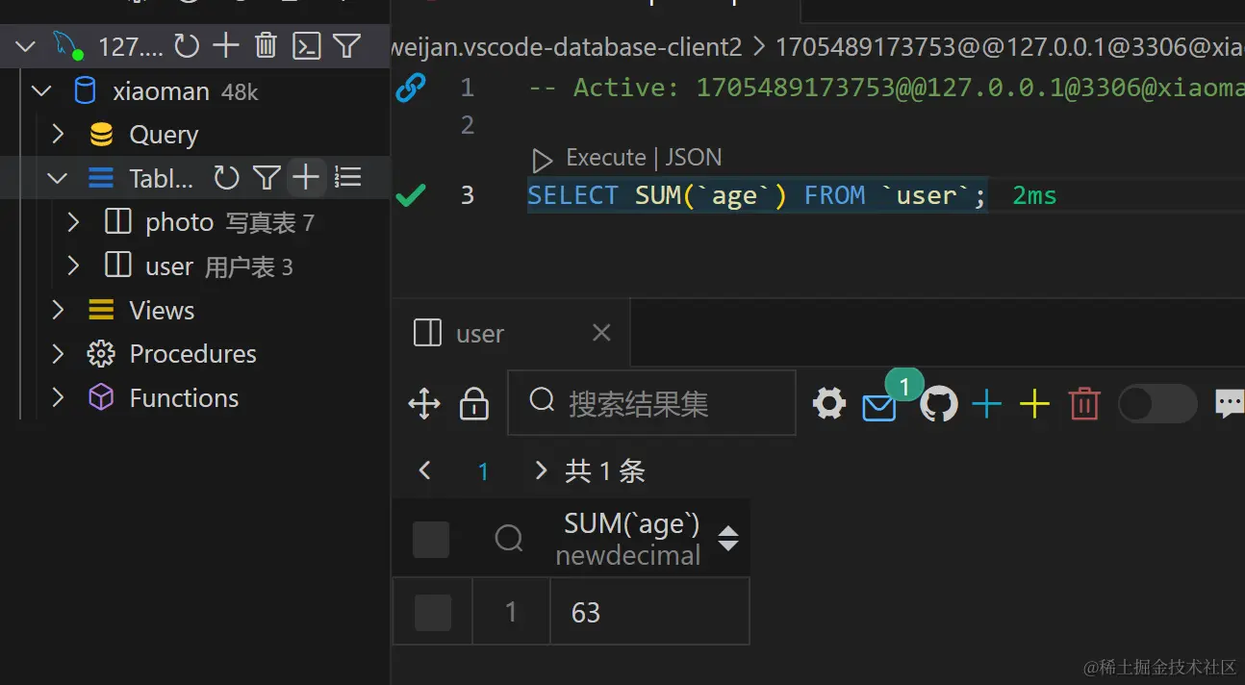Filter tables in Tables row
Screen dimensions: 1245x685
click(x=267, y=177)
